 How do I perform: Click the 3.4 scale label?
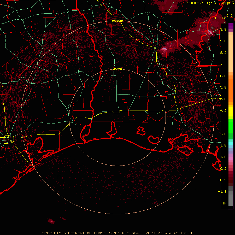pyautogui.click(x=223, y=122)
